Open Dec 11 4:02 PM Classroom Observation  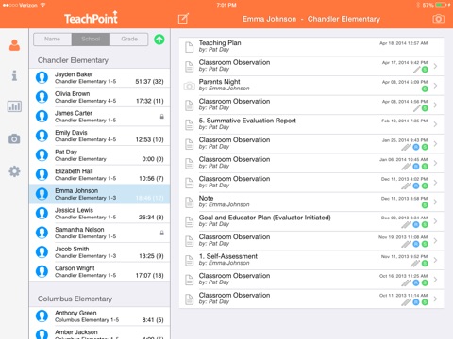pos(311,183)
